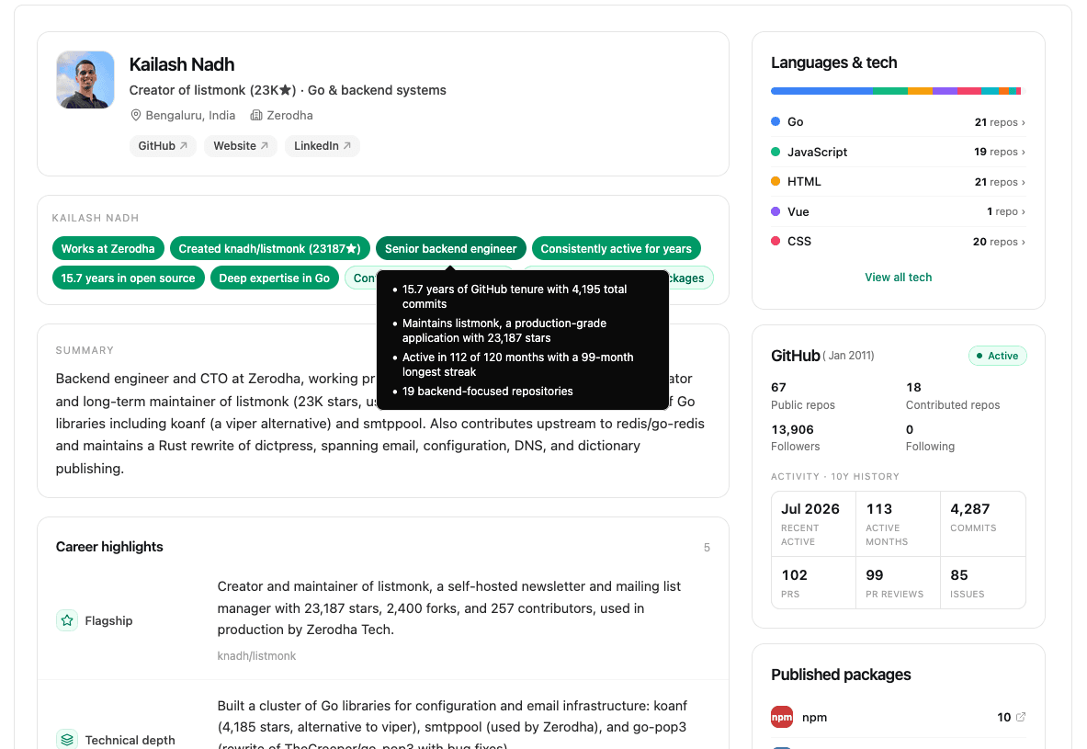Click the '99' PR reviews stat cell
Image resolution: width=1087 pixels, height=749 pixels.
(x=899, y=583)
